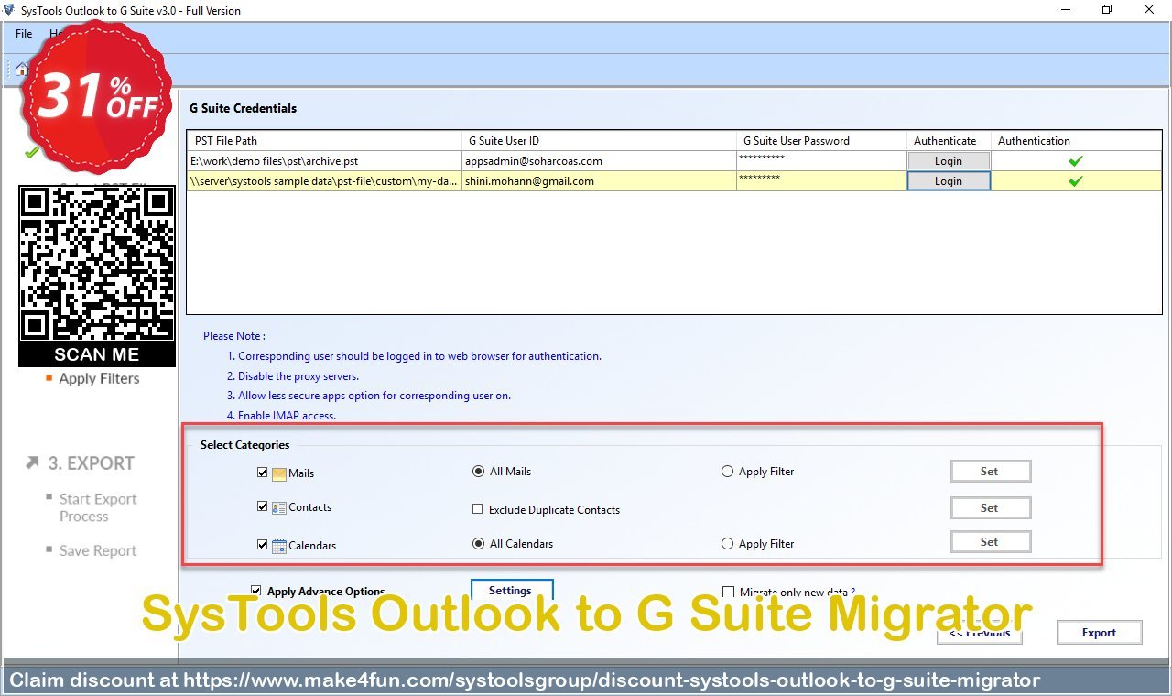Click the Contacts card icon
Viewport: 1172px width, 696px height.
pyautogui.click(x=279, y=507)
